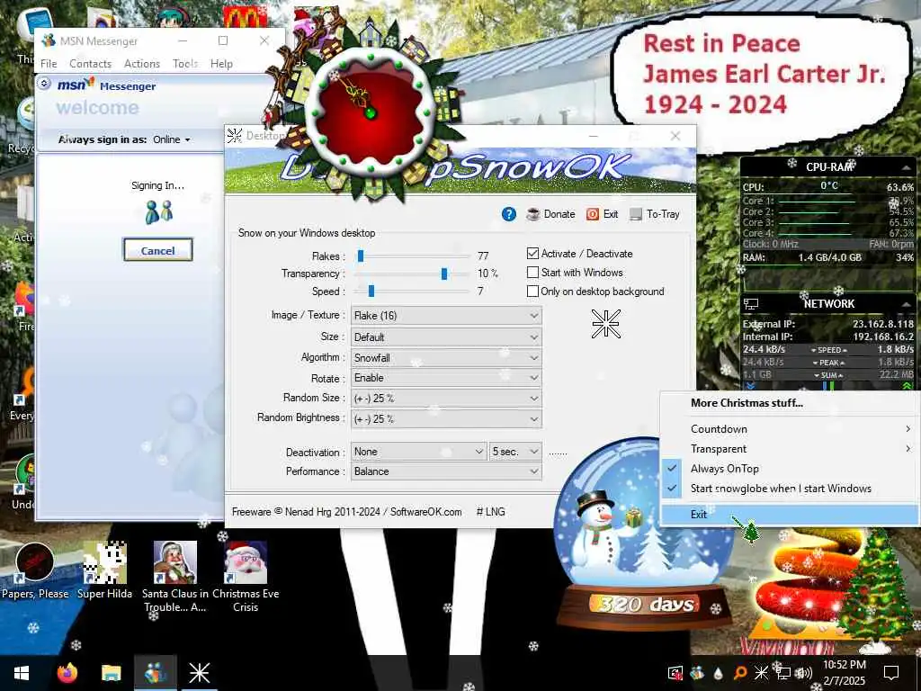Image resolution: width=921 pixels, height=691 pixels.
Task: Toggle Always OnTop in the context menu
Action: (x=790, y=468)
